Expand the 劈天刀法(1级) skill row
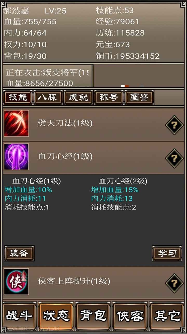This screenshot has height=334, width=187. (x=94, y=123)
